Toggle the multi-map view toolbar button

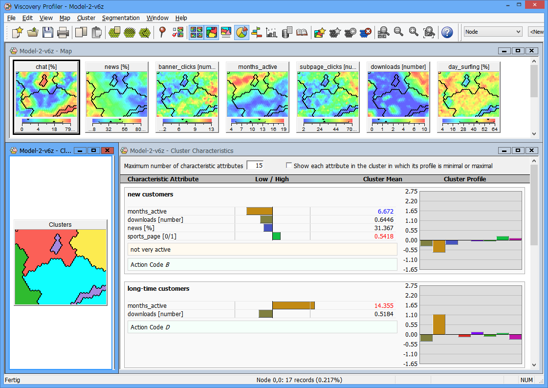pos(196,32)
